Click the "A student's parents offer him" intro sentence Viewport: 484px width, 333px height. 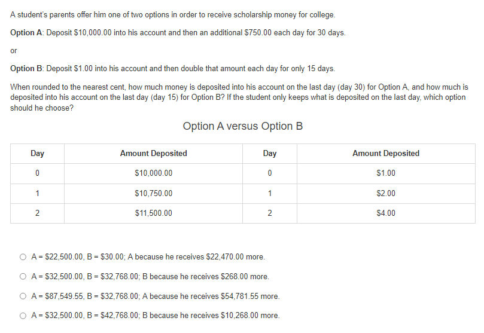173,14
